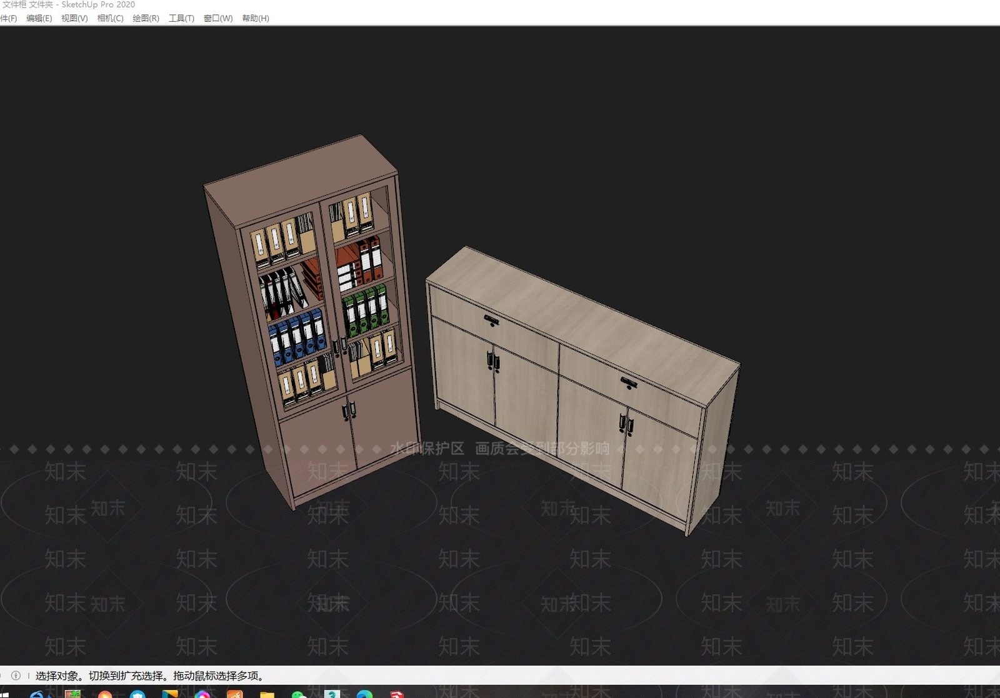The width and height of the screenshot is (1000, 698).
Task: Open the WeChat icon in the taskbar
Action: tap(299, 694)
